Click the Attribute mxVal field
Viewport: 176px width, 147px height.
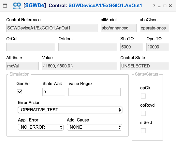(22, 66)
